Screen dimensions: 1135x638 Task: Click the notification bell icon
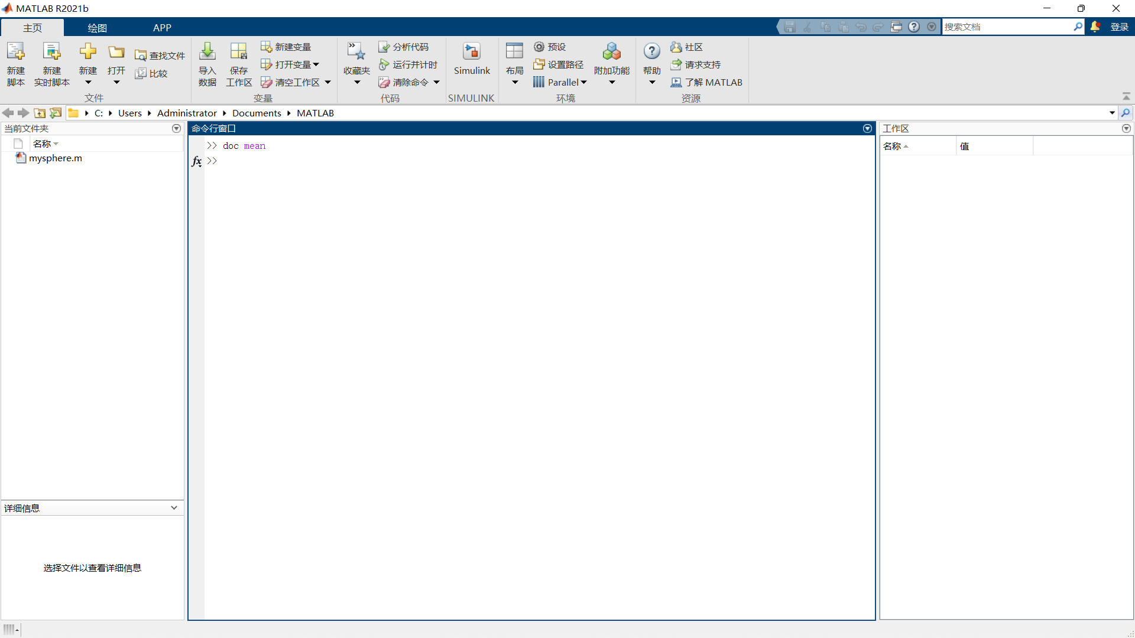point(1095,27)
